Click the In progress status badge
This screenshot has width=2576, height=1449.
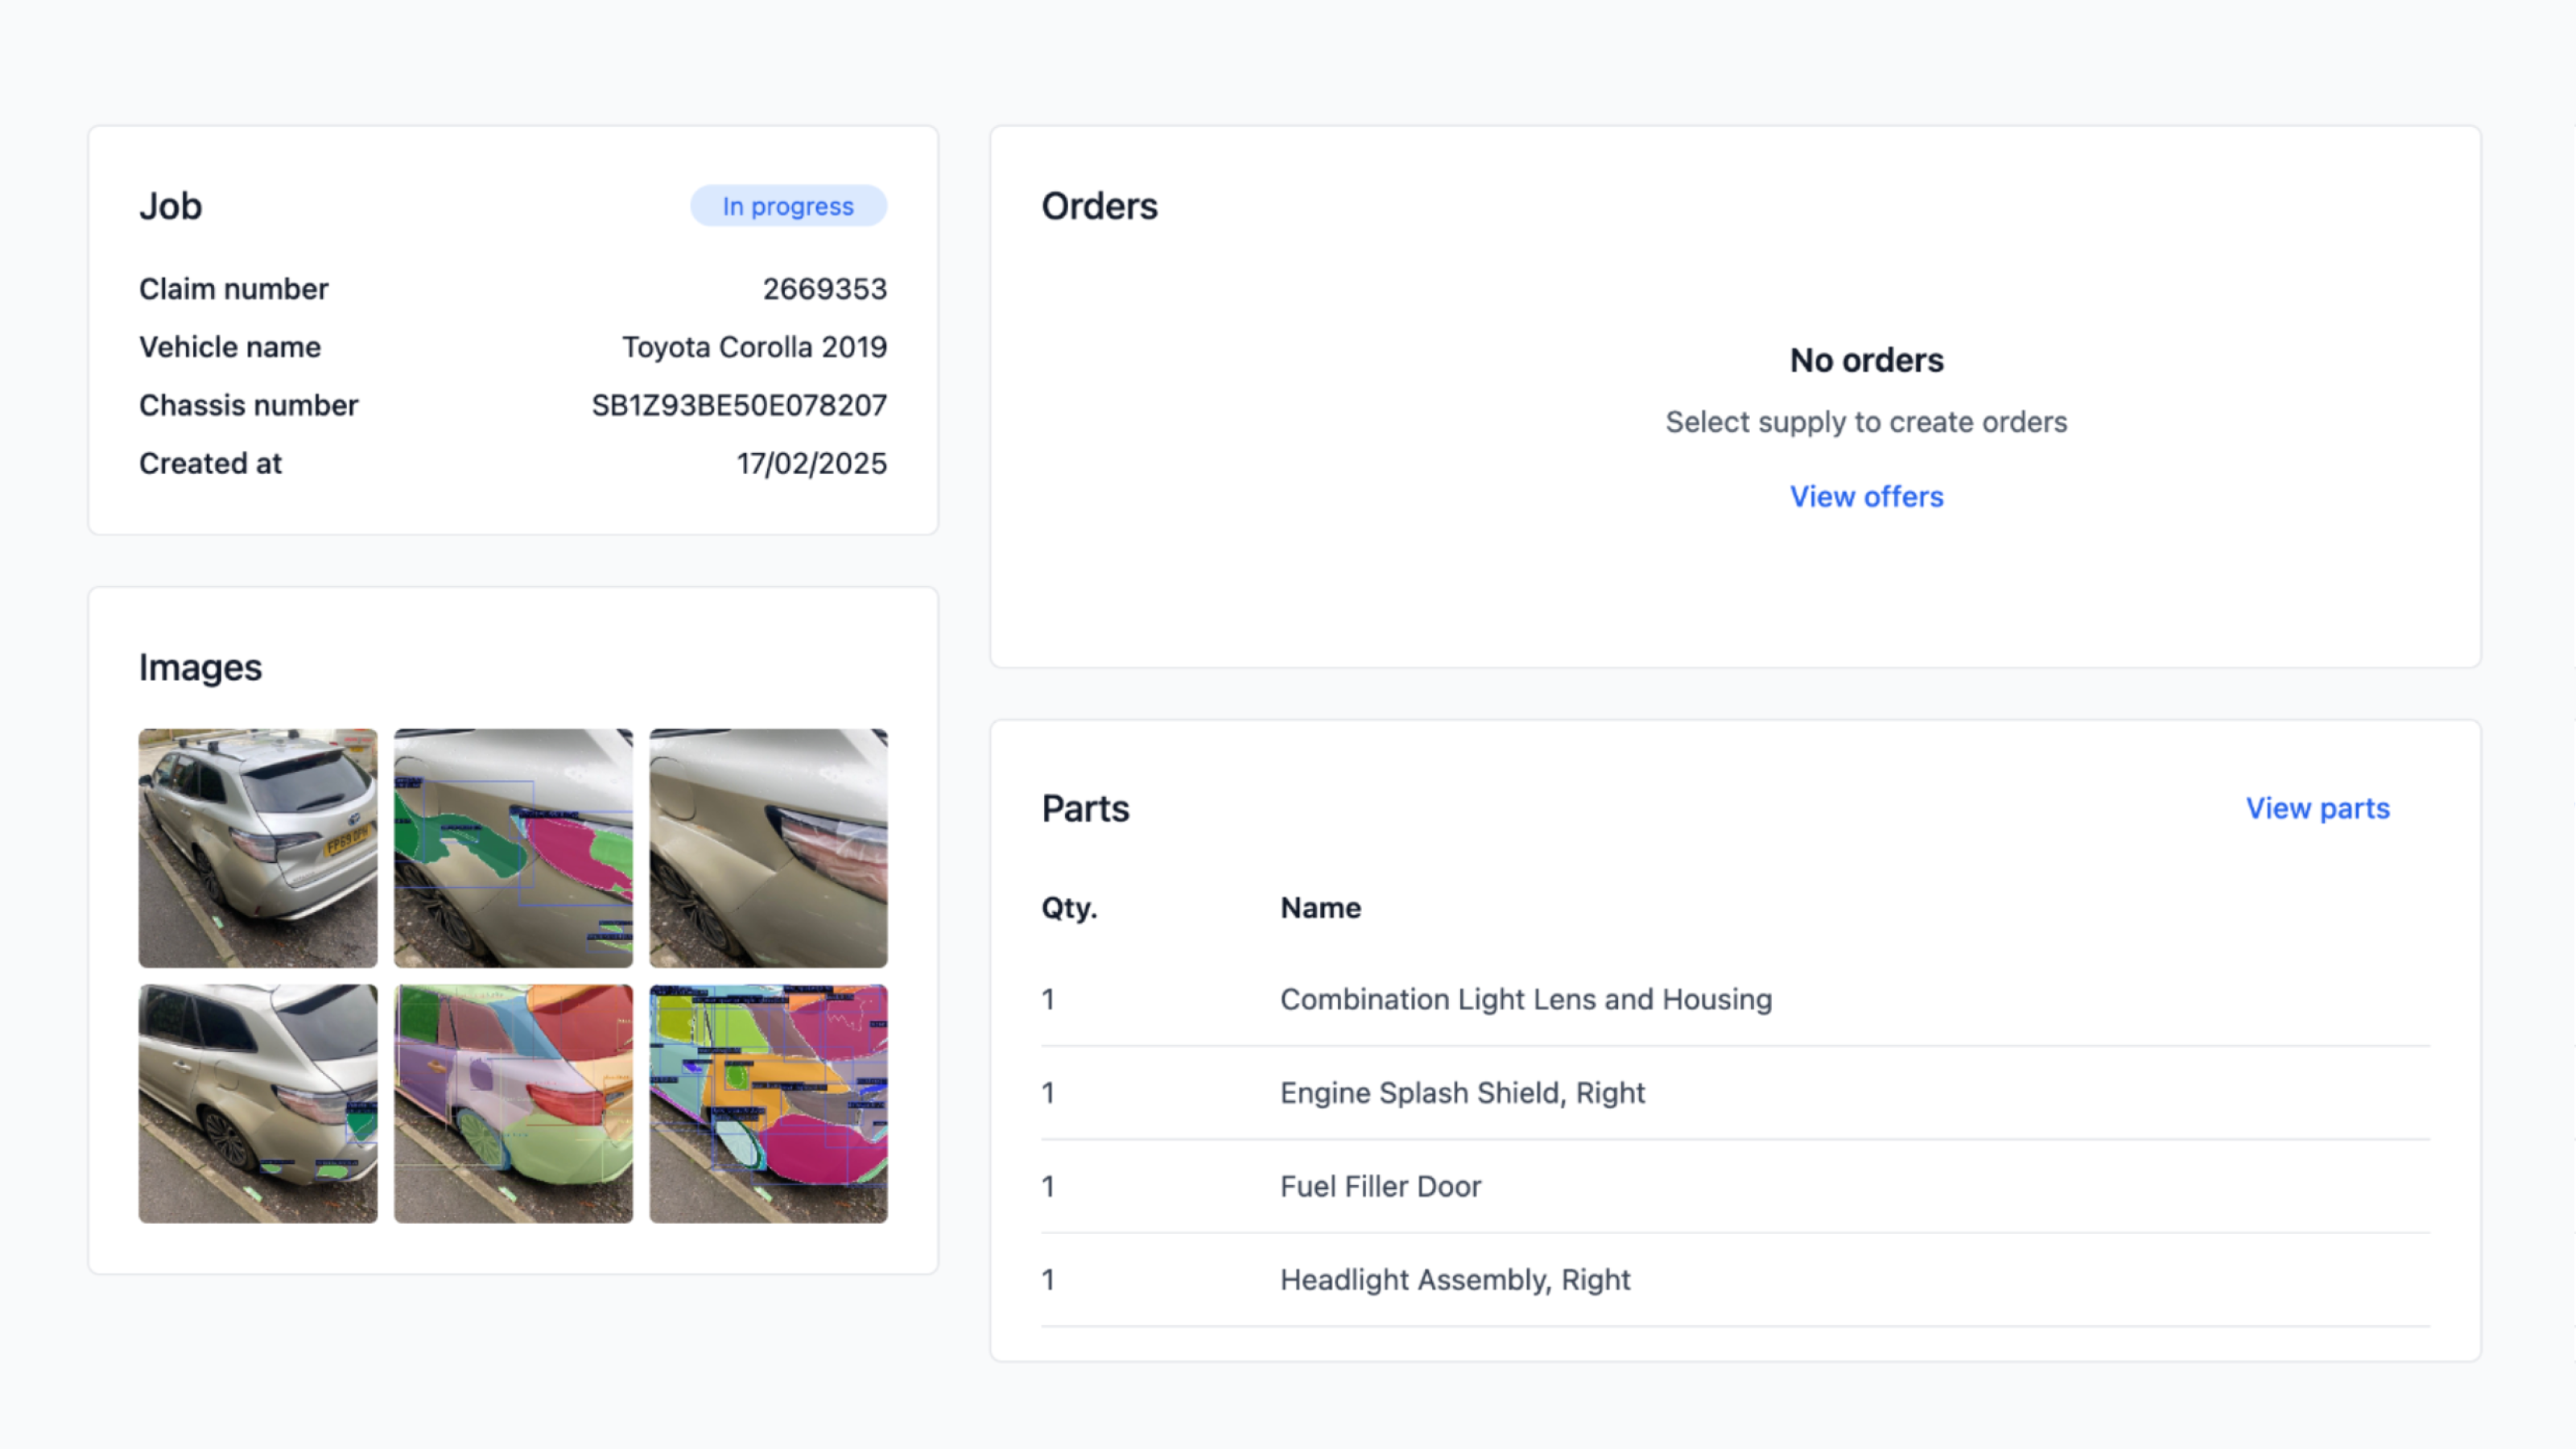click(x=788, y=206)
